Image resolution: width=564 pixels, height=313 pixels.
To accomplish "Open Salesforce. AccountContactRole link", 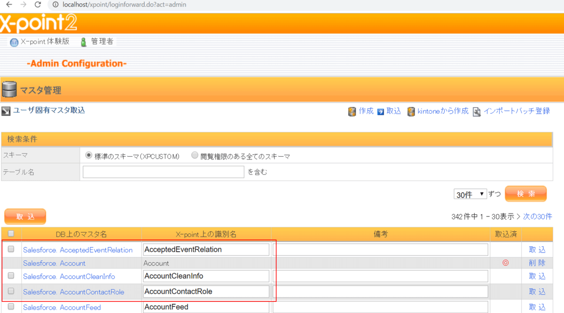I will [73, 292].
